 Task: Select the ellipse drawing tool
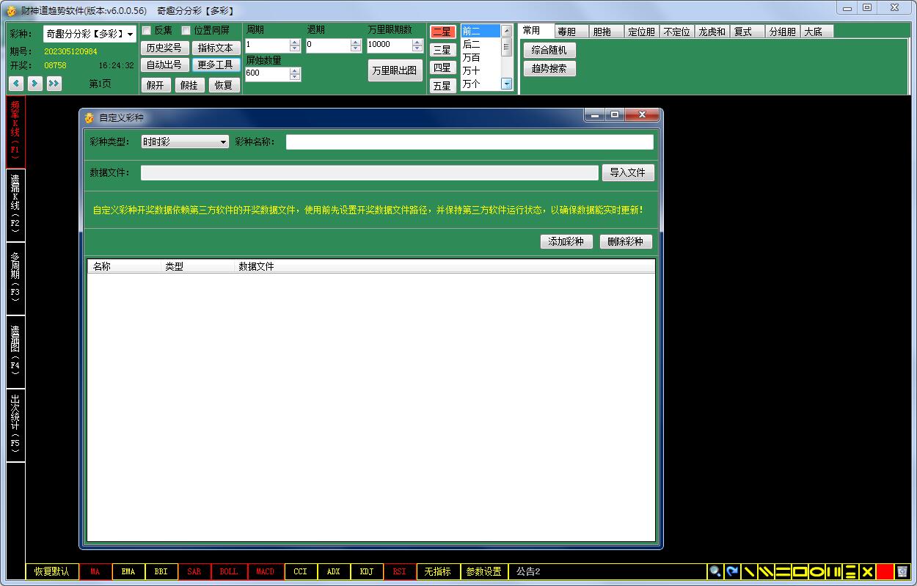click(816, 571)
